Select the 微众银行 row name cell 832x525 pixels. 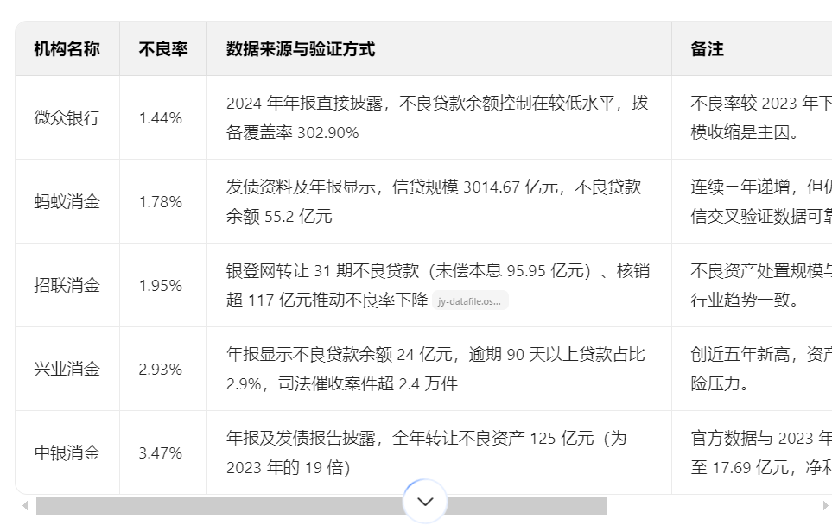(x=67, y=118)
